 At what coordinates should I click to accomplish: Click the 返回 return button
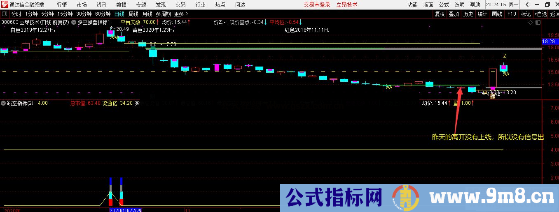554,14
